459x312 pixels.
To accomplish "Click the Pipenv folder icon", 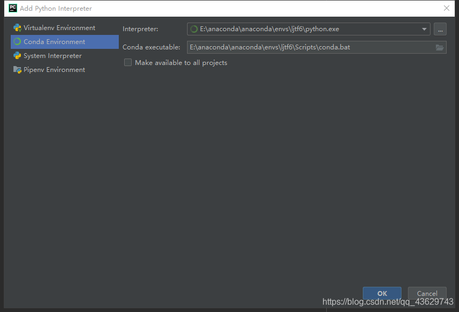I will 17,70.
